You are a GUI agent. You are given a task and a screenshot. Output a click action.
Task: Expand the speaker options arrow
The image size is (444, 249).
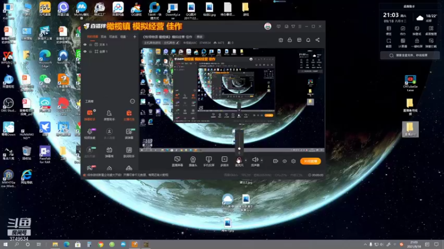pos(261,160)
